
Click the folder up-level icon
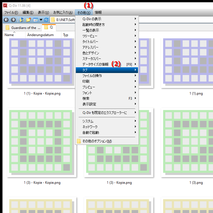tap(22, 20)
